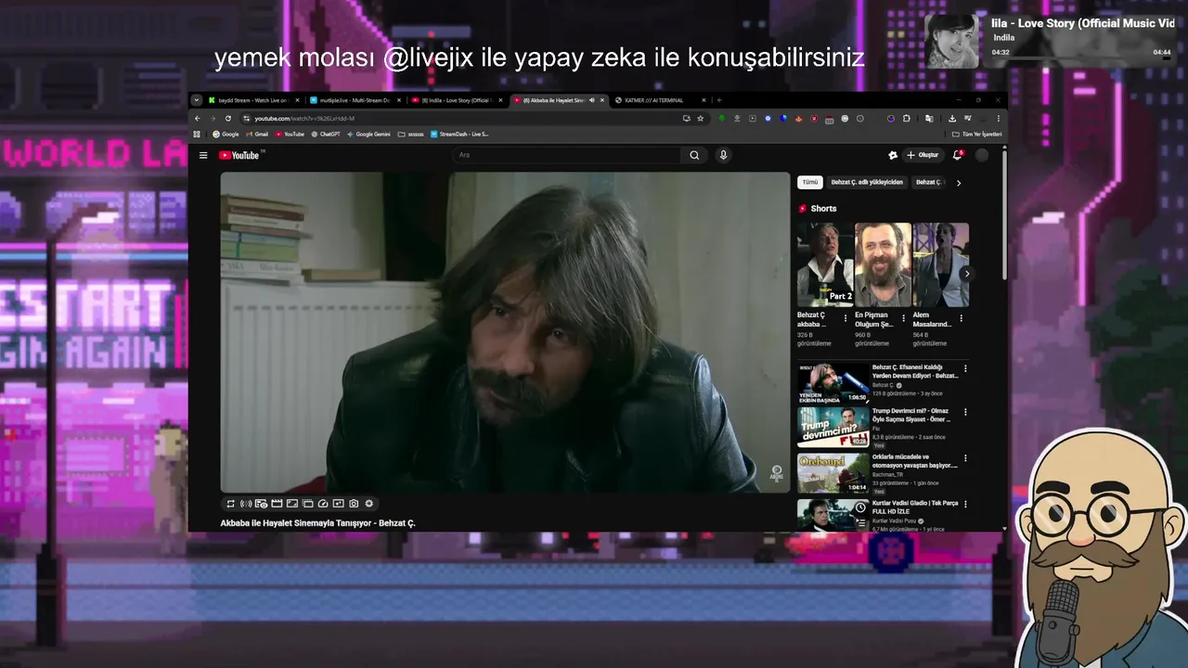
Task: Open YouTube bookmark in bookmarks bar
Action: tap(290, 135)
